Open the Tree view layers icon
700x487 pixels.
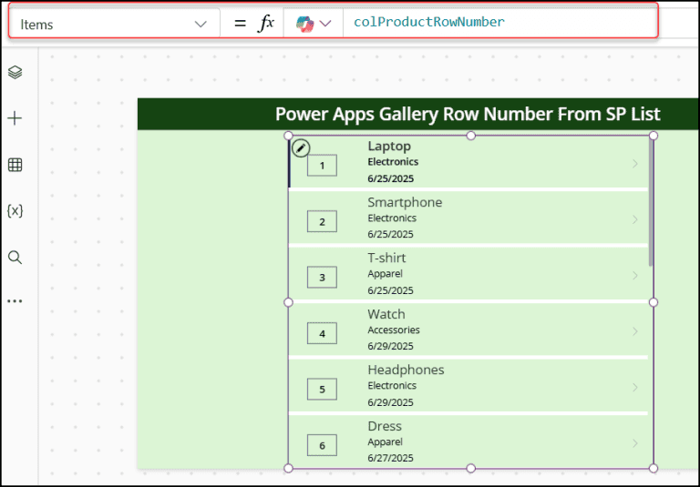click(15, 72)
